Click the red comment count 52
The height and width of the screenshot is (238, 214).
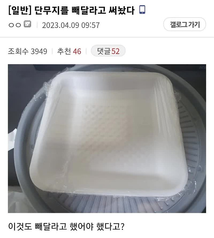(116, 51)
